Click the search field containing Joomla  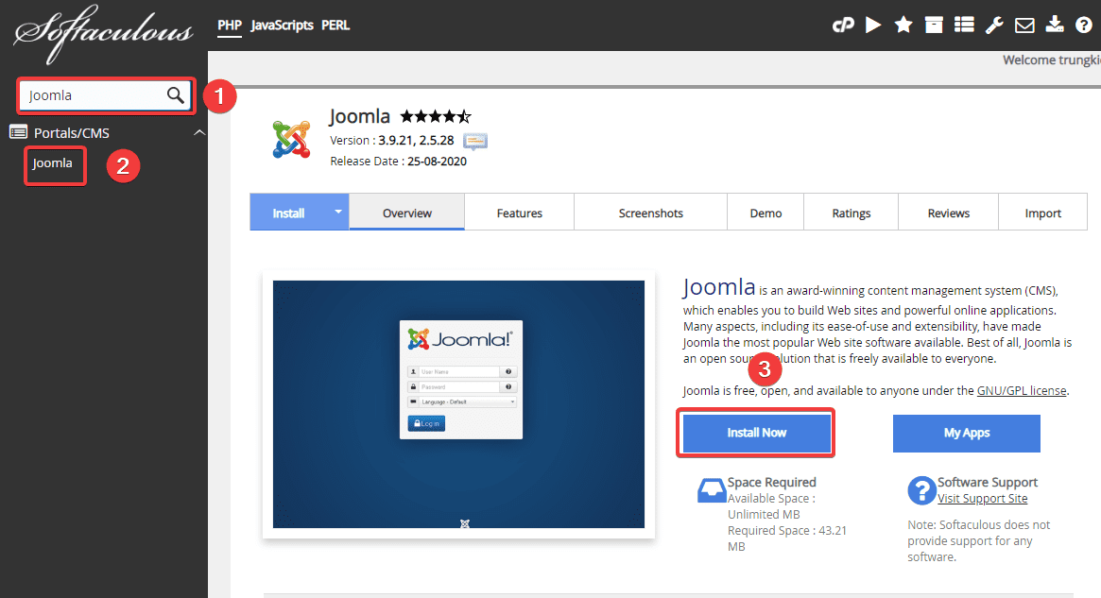pos(93,94)
